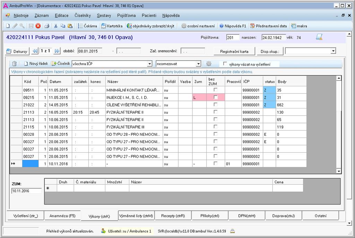
Task: Expand the všechna IČP dropdown
Action: click(x=150, y=64)
